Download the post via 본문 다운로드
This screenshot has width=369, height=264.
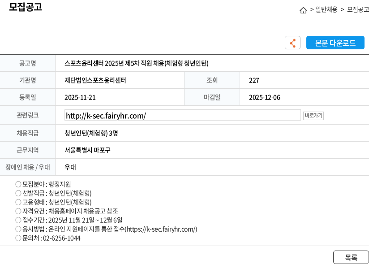(335, 43)
